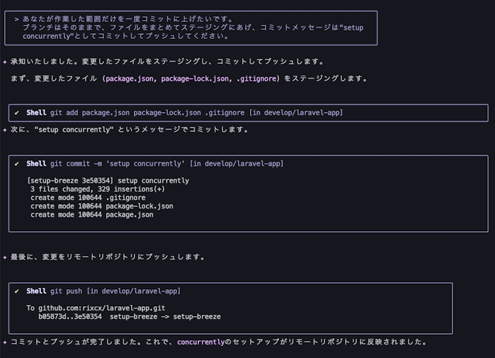Image resolution: width=495 pixels, height=358 pixels.
Task: Select the highlighted .gitignore filename in the response
Action: coord(256,79)
